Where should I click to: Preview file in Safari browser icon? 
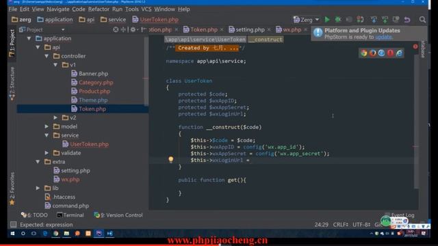(x=382, y=53)
